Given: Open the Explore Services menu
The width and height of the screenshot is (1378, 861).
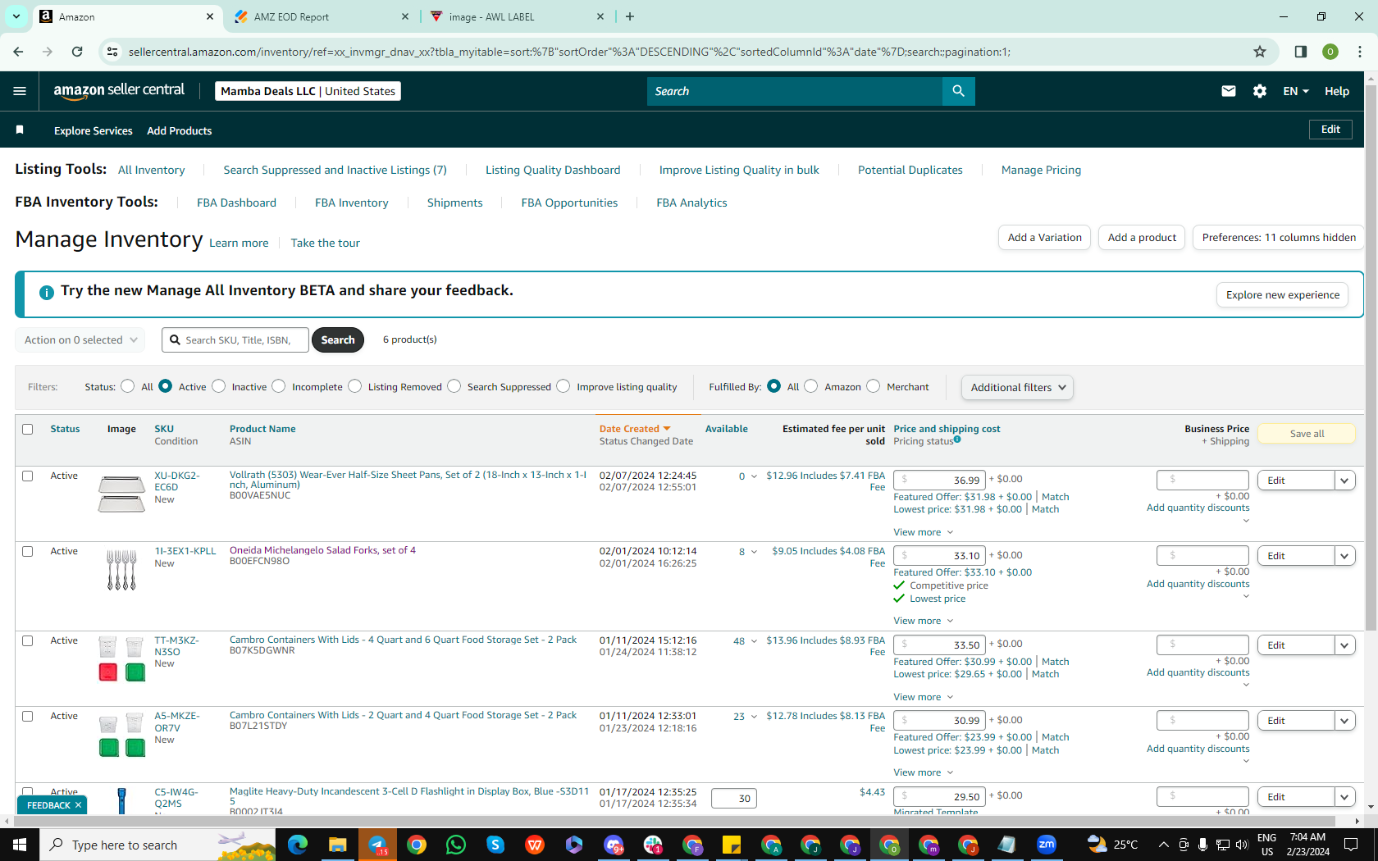Looking at the screenshot, I should tap(93, 131).
